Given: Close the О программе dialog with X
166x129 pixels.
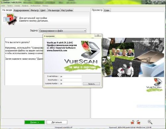Looking at the screenshot, I should pos(98,35).
